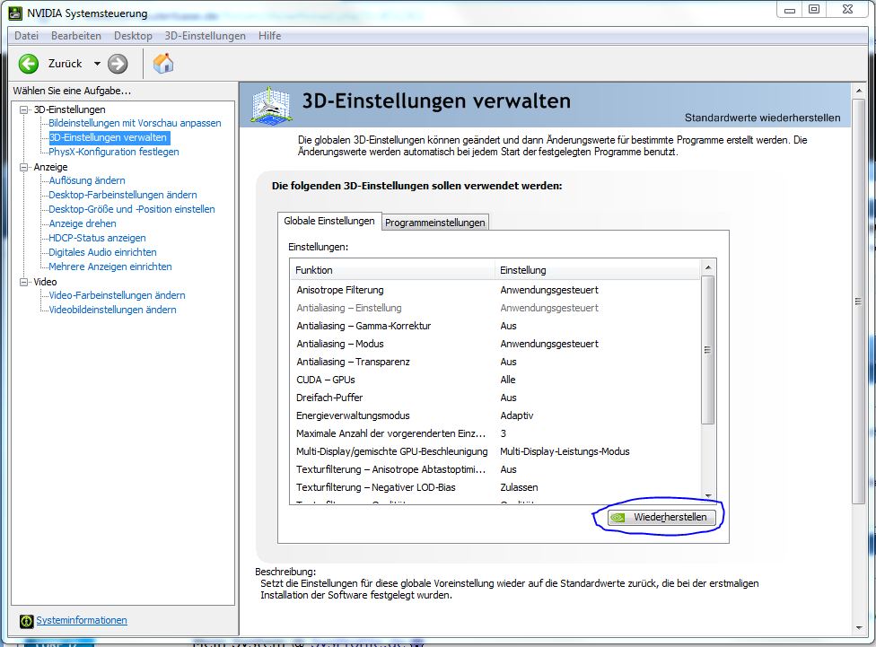Screen dimensions: 876x647
Task: Open the Datei menu
Action: coord(26,36)
